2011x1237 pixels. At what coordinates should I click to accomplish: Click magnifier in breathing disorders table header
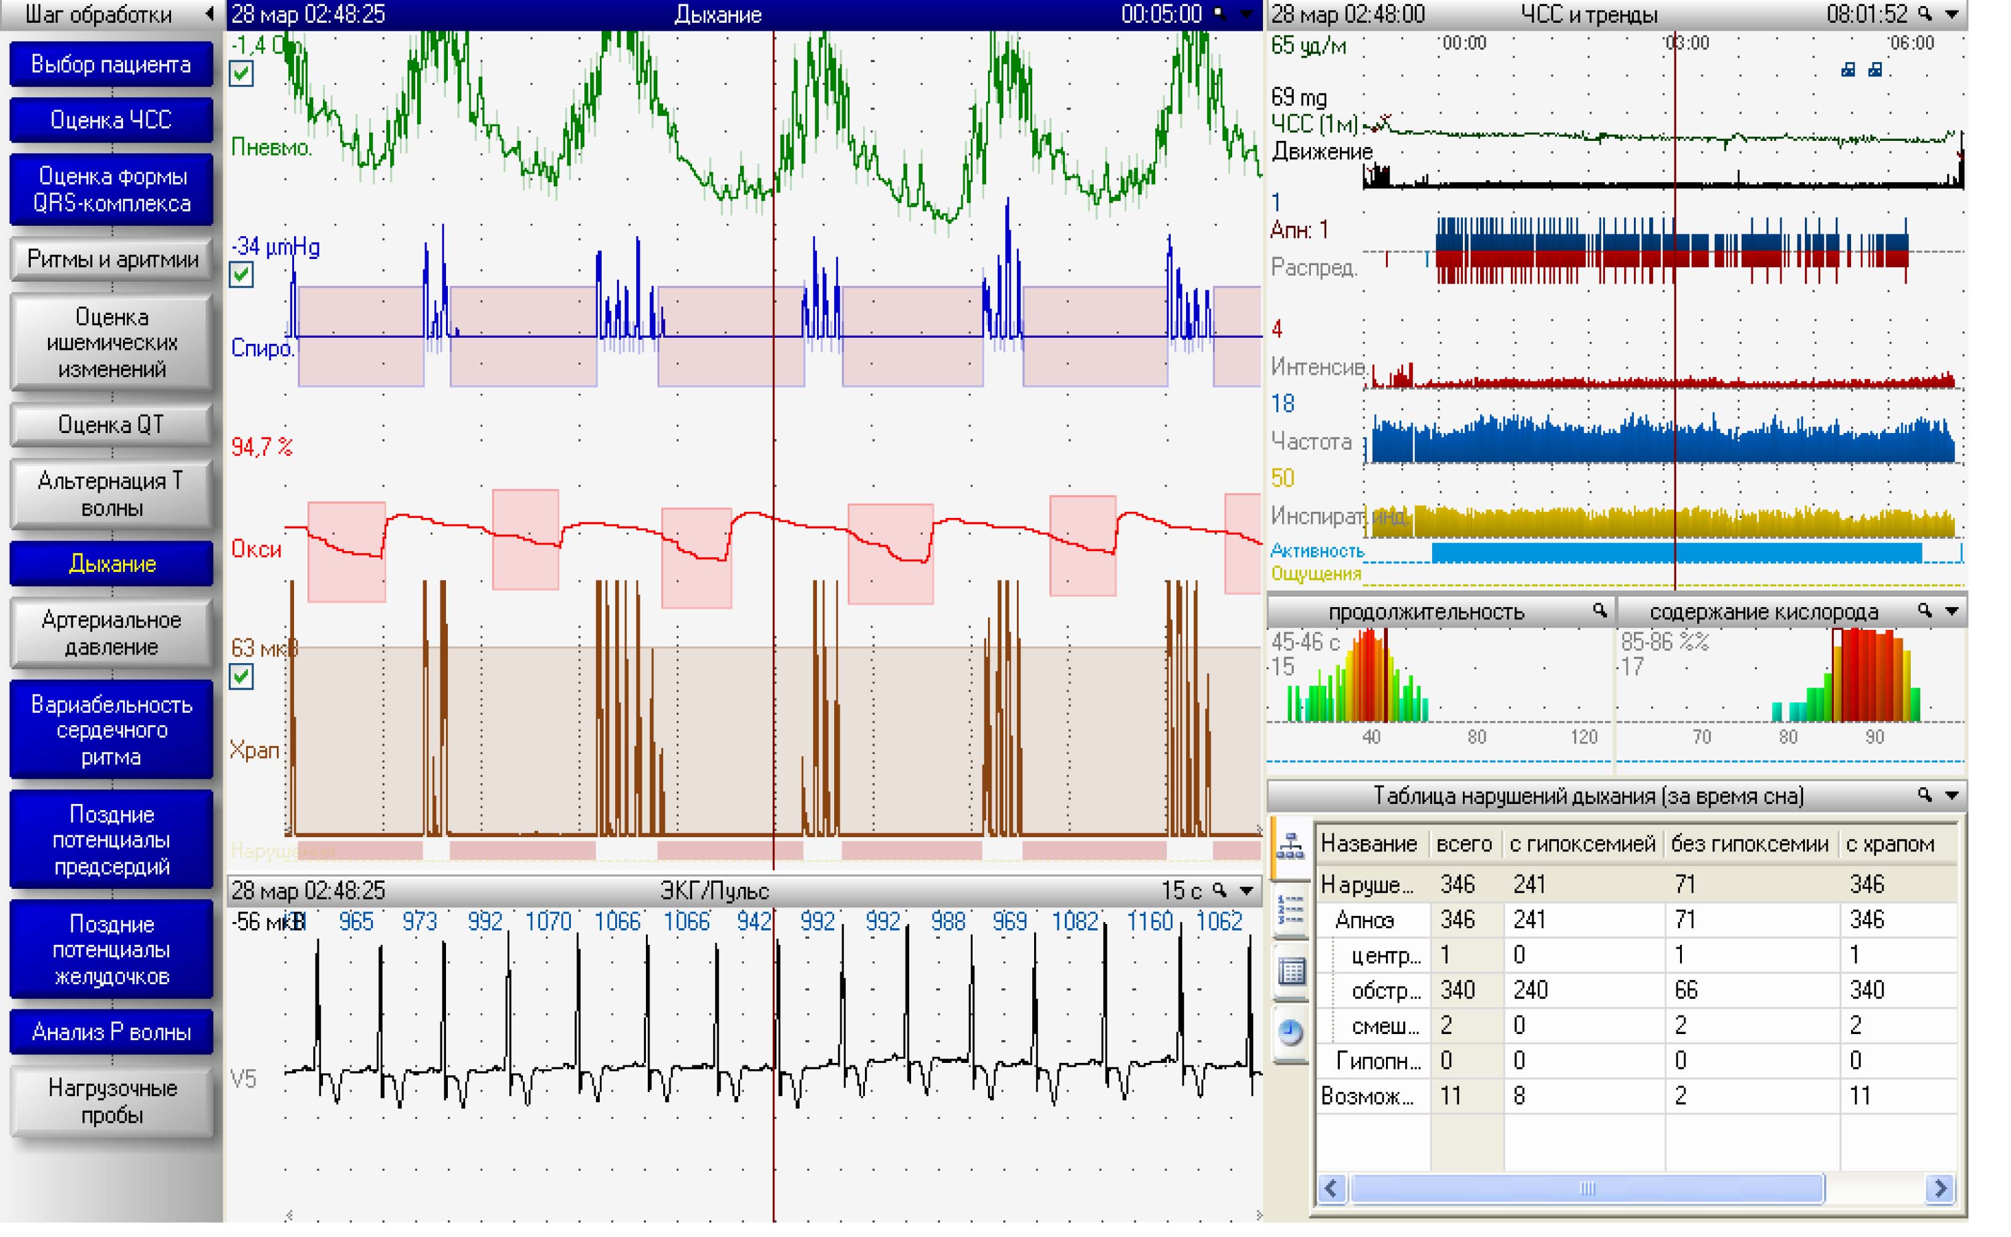pos(1925,795)
